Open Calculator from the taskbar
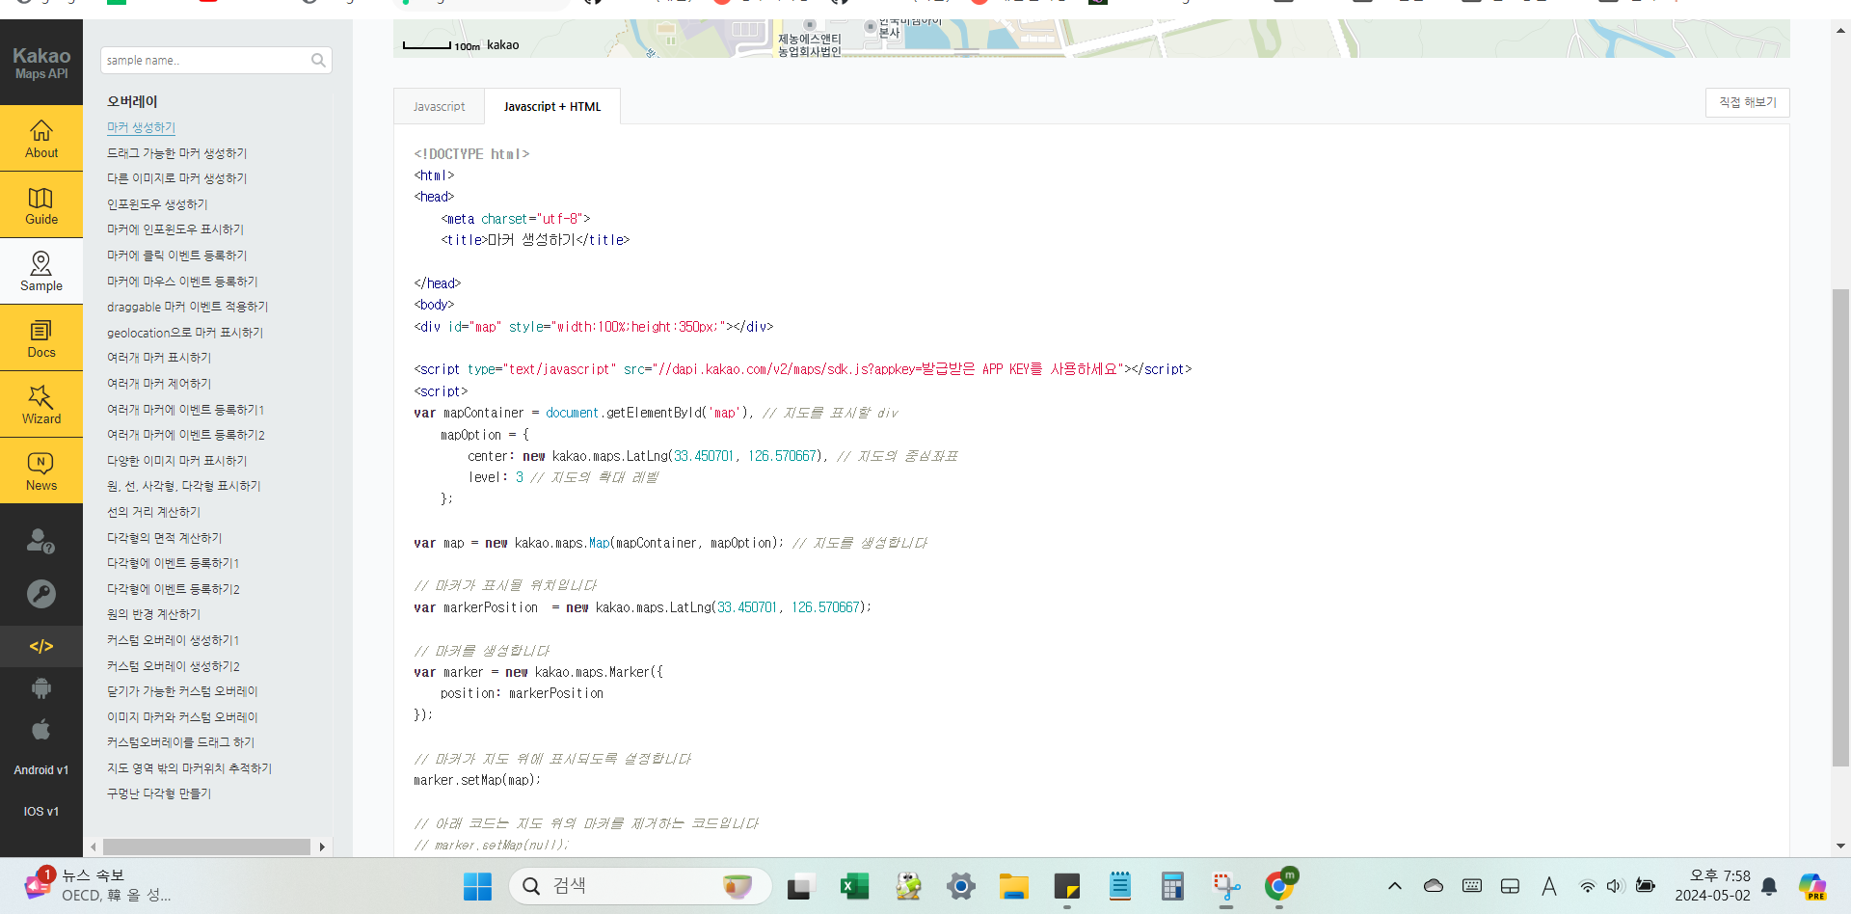The height and width of the screenshot is (914, 1851). click(x=1172, y=886)
